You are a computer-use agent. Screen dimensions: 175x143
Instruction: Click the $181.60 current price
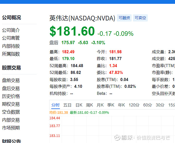click(72, 31)
